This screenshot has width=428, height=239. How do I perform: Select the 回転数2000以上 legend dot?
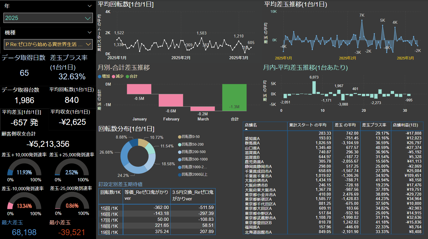179,174
